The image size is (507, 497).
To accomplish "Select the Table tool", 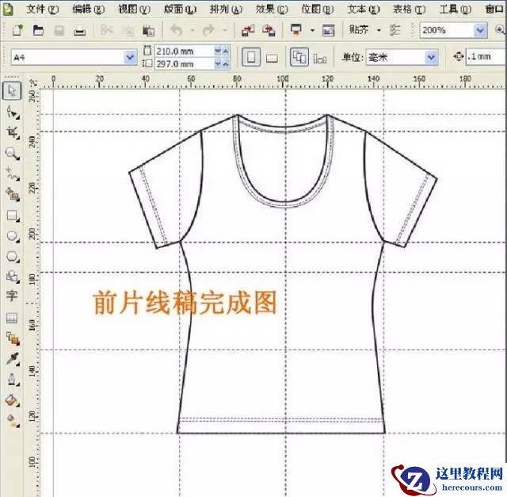I will tap(13, 318).
